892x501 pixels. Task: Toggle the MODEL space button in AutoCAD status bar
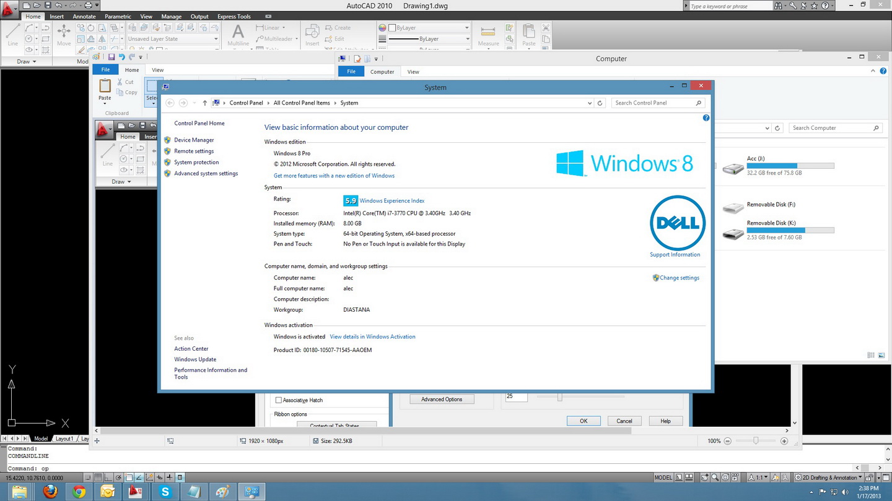click(x=663, y=477)
